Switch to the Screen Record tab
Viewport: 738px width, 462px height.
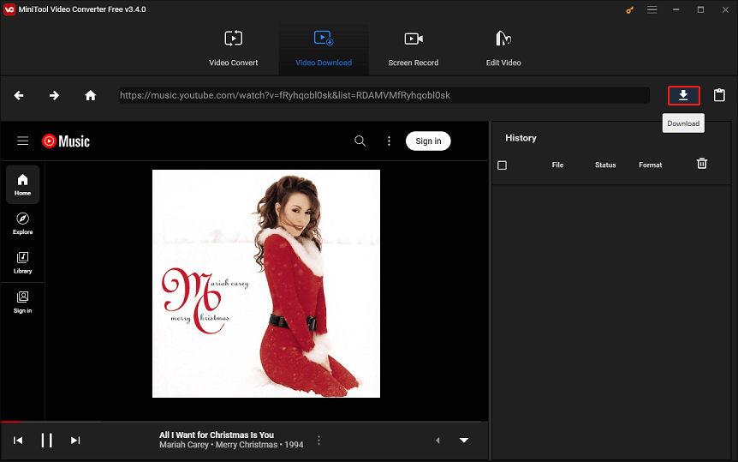point(414,49)
